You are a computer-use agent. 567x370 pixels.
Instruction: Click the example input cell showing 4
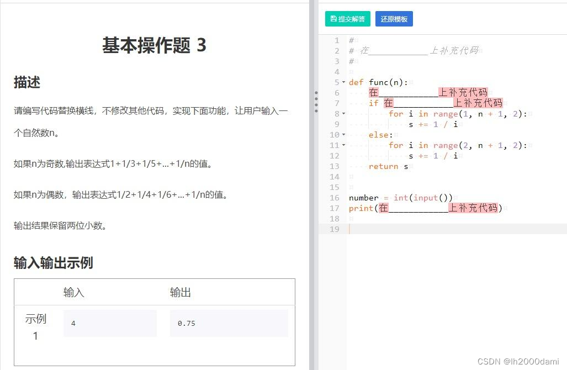point(110,323)
